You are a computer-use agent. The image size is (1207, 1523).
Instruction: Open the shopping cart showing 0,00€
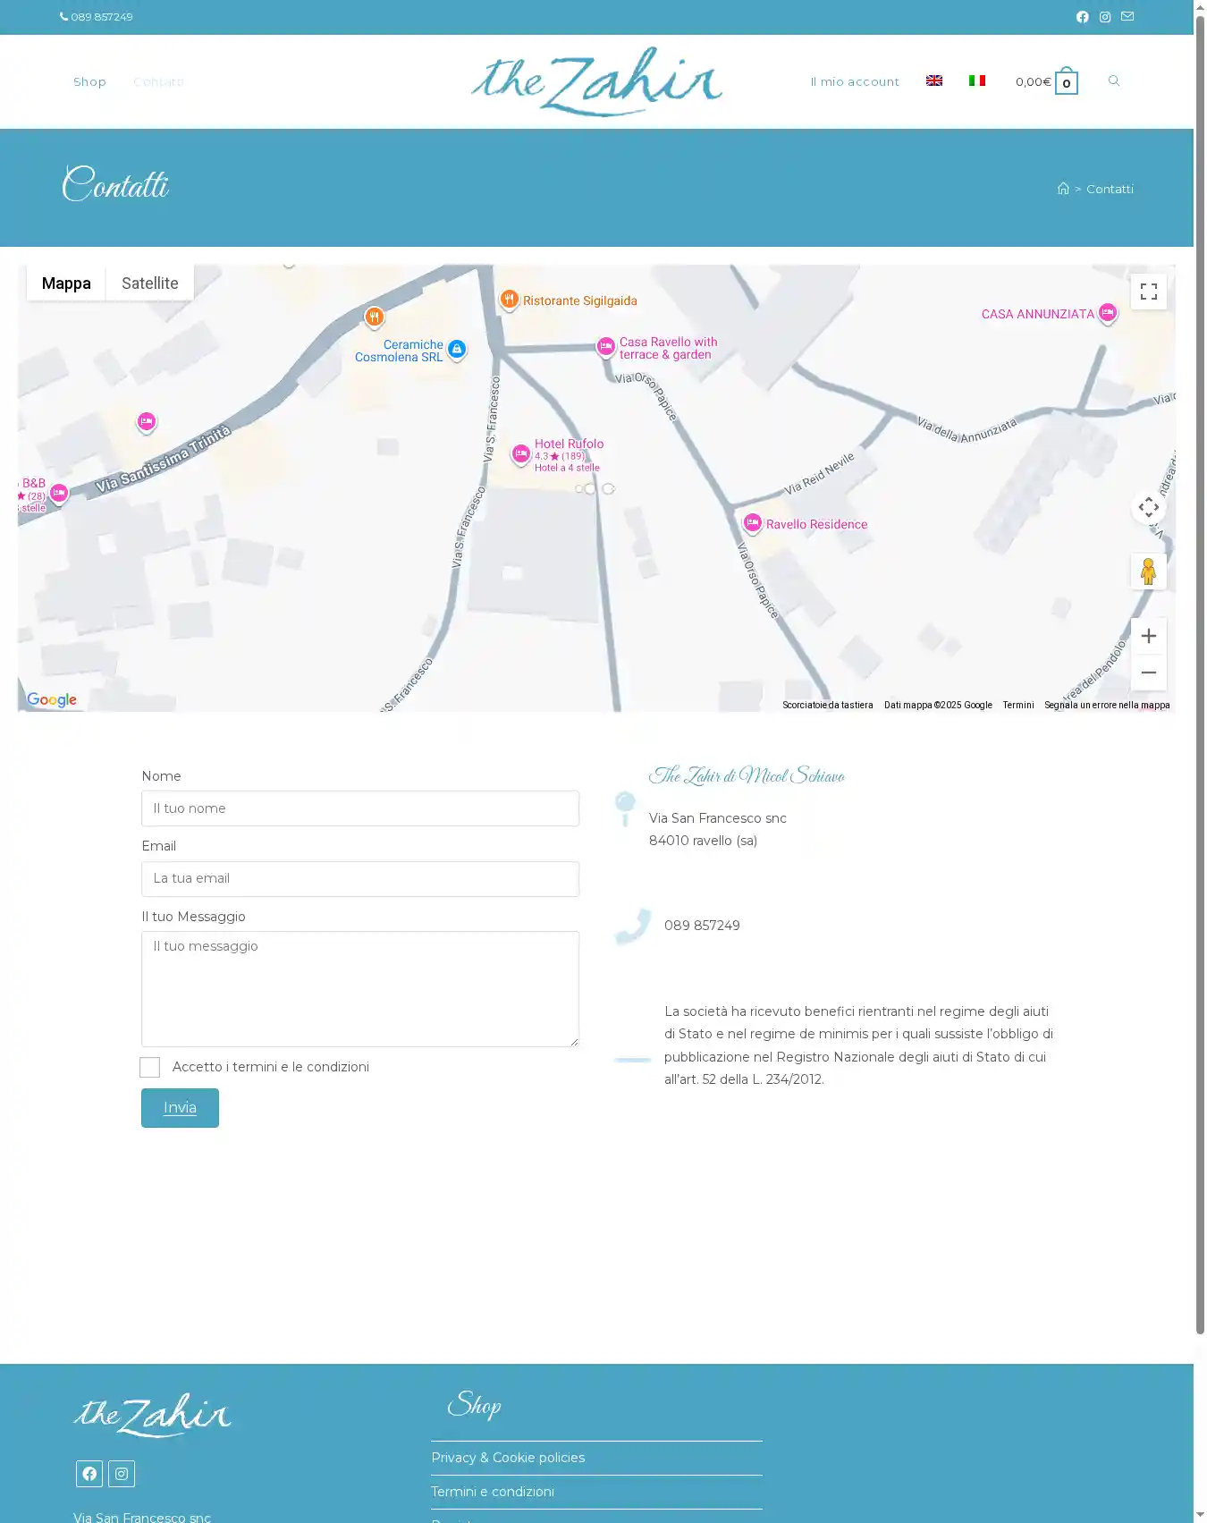(x=1046, y=82)
